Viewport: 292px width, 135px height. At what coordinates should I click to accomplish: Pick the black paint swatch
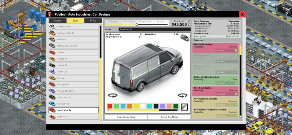click(156, 106)
